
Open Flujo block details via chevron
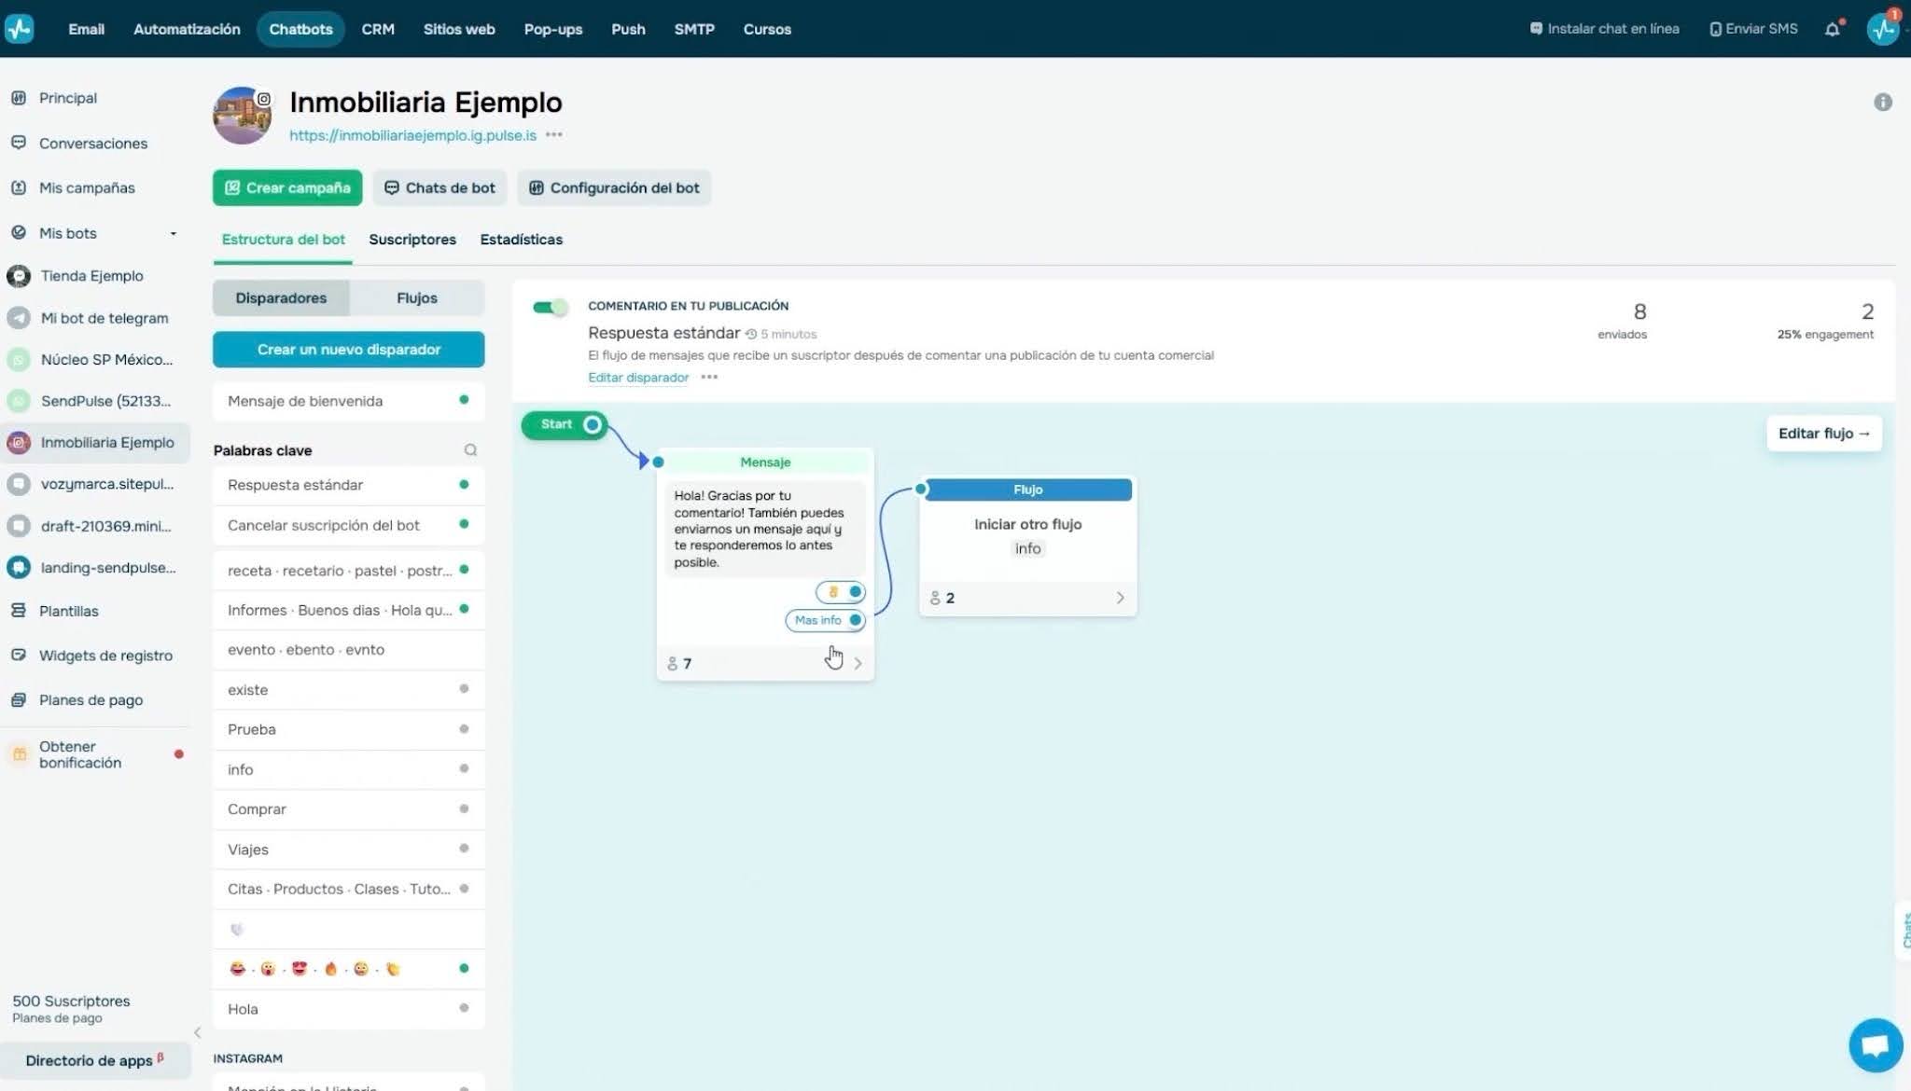click(x=1120, y=598)
